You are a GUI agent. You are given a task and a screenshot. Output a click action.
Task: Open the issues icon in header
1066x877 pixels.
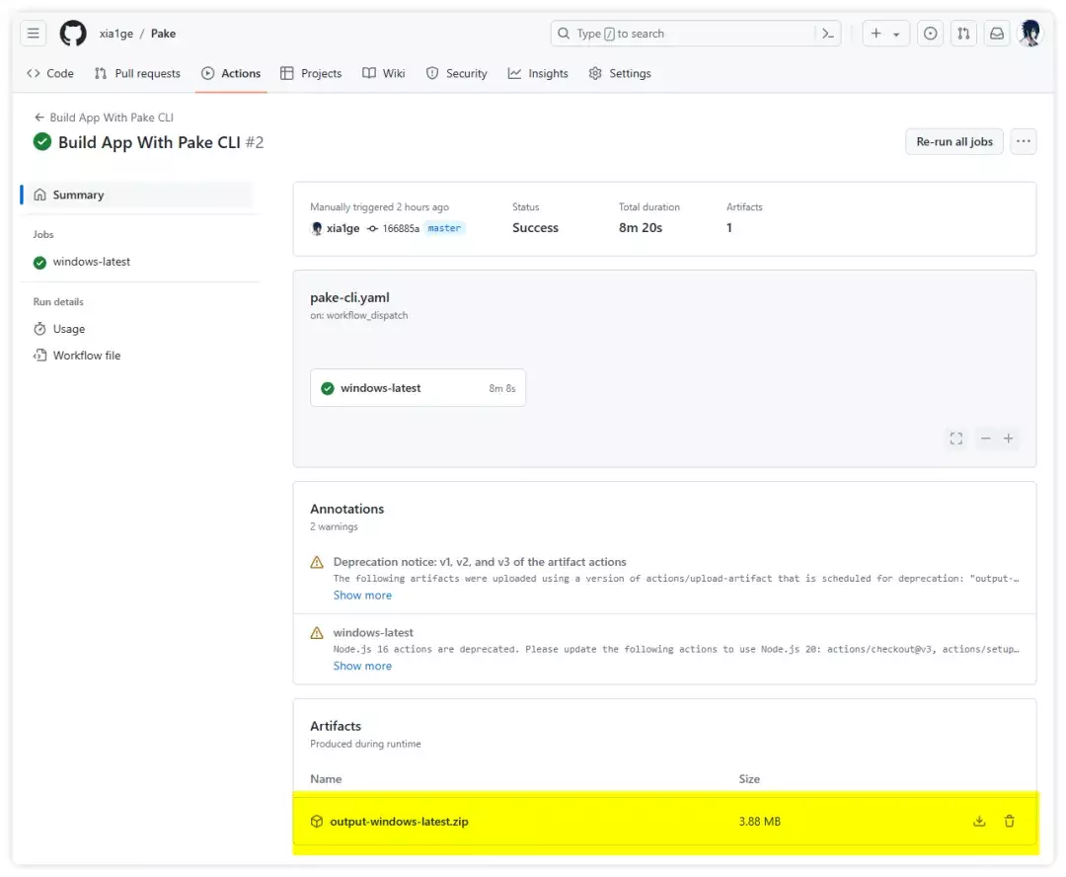(x=930, y=34)
